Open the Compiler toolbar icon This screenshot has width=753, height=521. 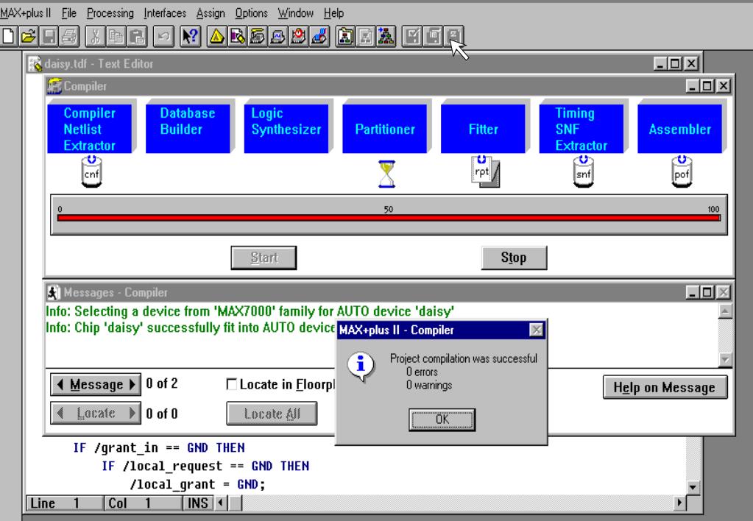258,37
